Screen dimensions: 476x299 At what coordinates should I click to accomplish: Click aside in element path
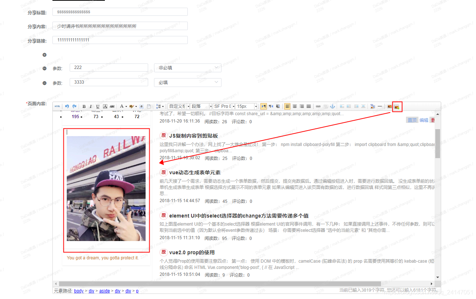[x=105, y=291]
